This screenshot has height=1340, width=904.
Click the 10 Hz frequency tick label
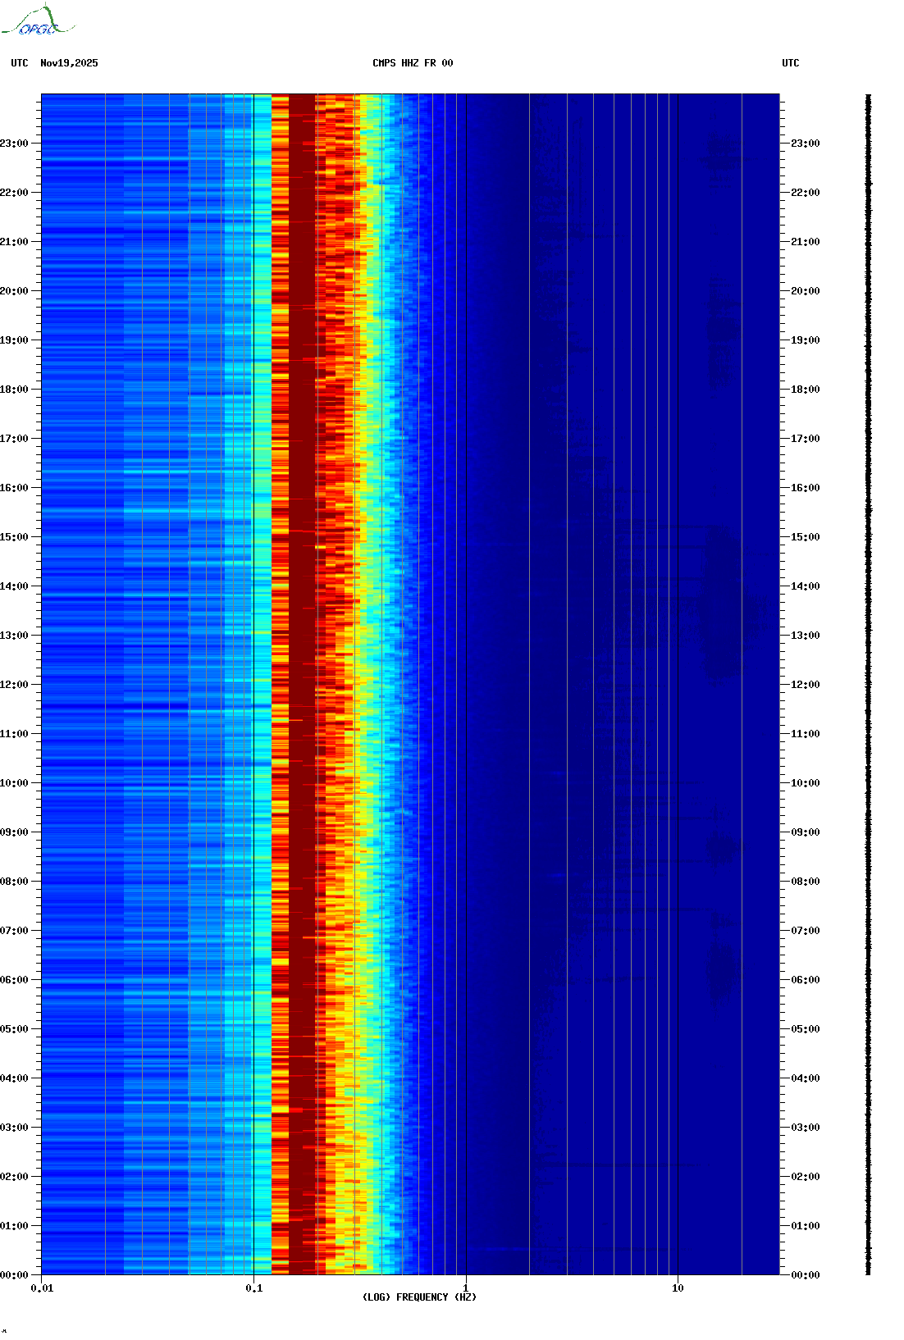(678, 1288)
